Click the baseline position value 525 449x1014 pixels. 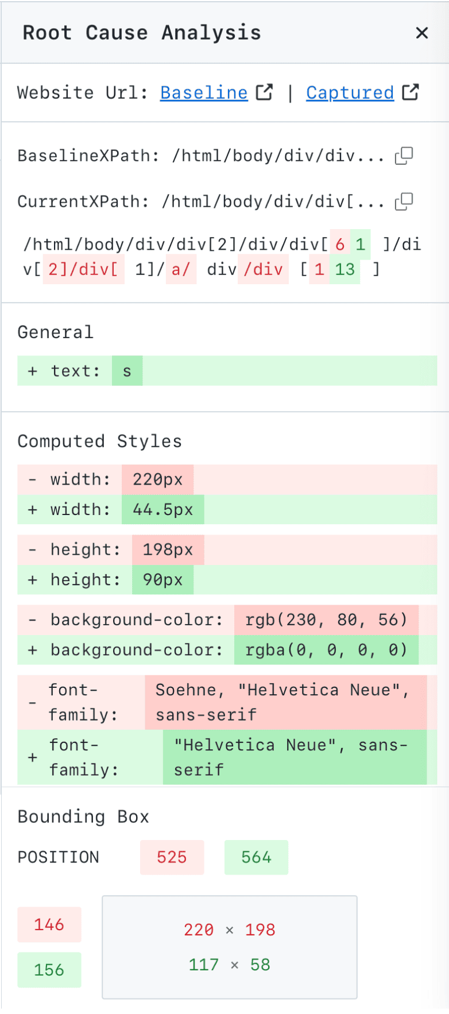(x=172, y=857)
